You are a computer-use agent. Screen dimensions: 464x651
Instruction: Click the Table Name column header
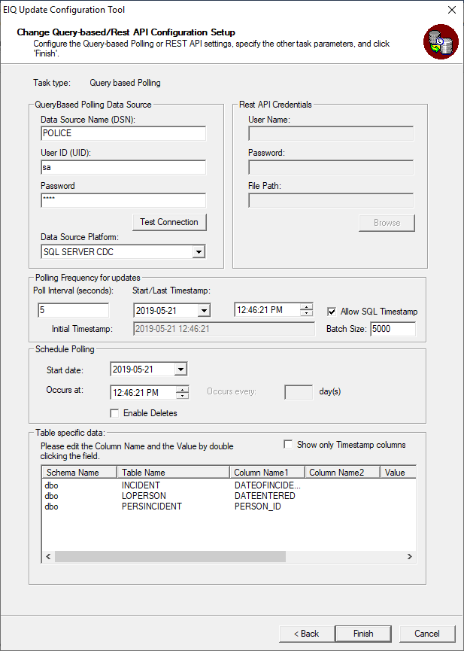172,473
